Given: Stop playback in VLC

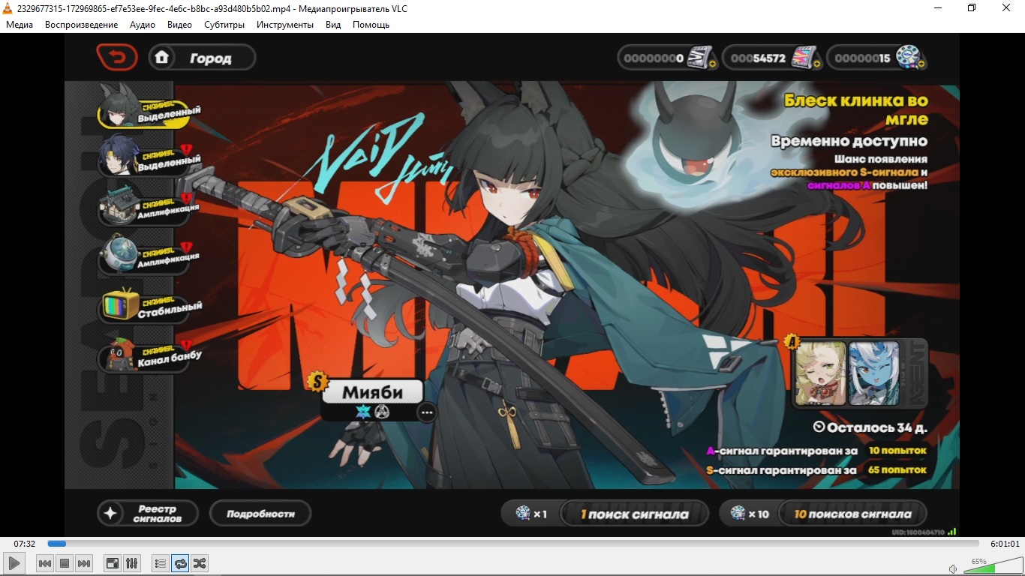Looking at the screenshot, I should [65, 563].
